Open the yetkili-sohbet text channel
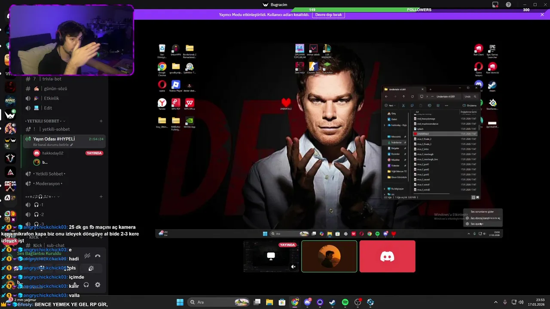550x309 pixels. pyautogui.click(x=64, y=129)
